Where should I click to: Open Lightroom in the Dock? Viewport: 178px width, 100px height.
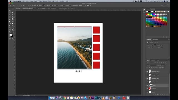pyautogui.click(x=100, y=98)
